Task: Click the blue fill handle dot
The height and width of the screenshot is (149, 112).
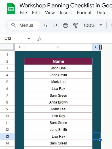Action: [x=100, y=140]
